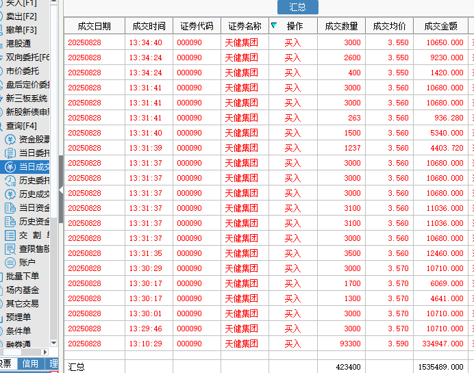The width and height of the screenshot is (474, 373).
Task: Open the 资金股票 query icon
Action: [10, 140]
